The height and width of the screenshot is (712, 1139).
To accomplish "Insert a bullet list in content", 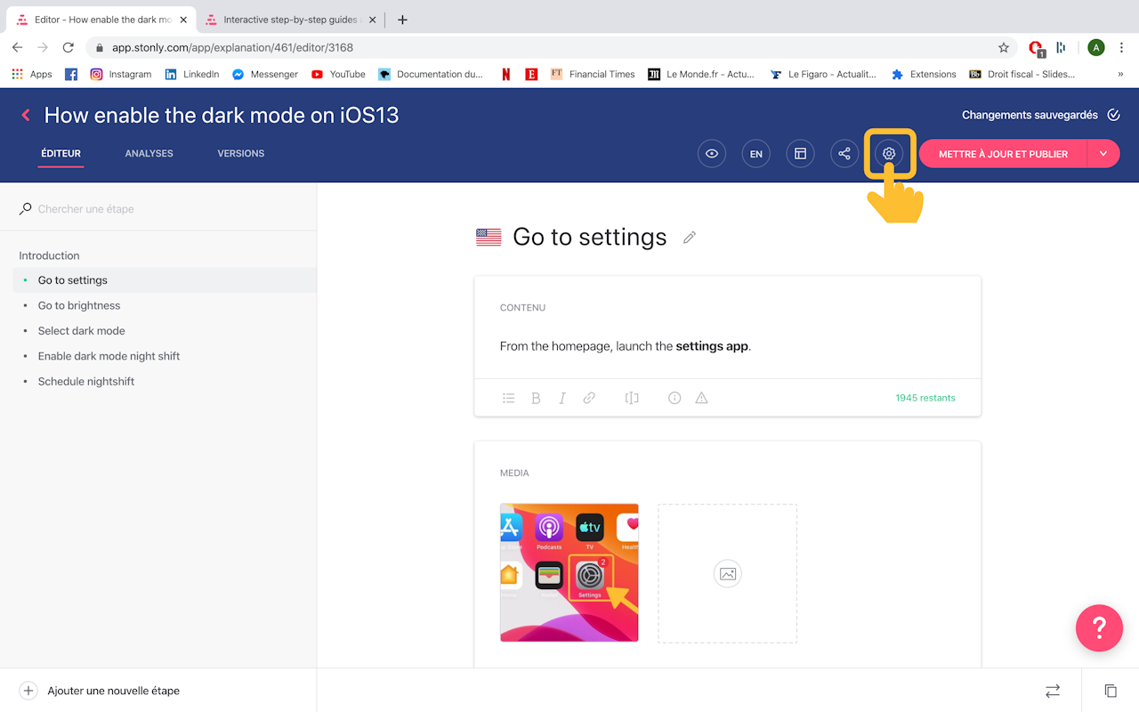I will pyautogui.click(x=509, y=399).
